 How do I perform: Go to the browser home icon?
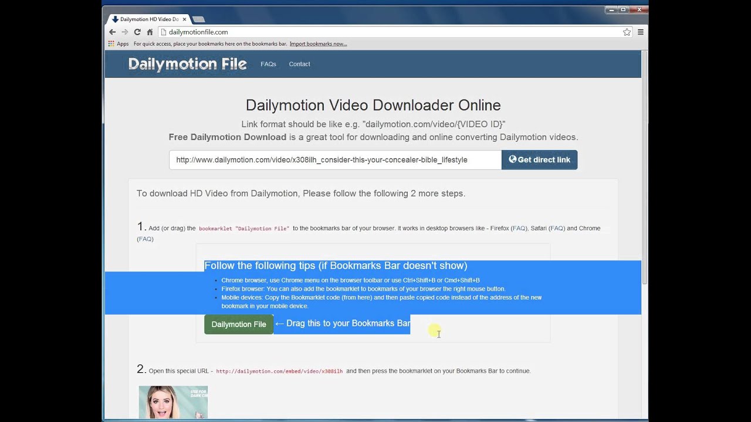click(150, 32)
